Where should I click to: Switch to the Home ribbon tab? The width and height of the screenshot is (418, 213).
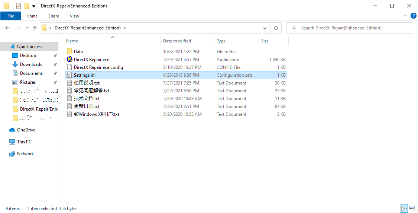point(32,16)
